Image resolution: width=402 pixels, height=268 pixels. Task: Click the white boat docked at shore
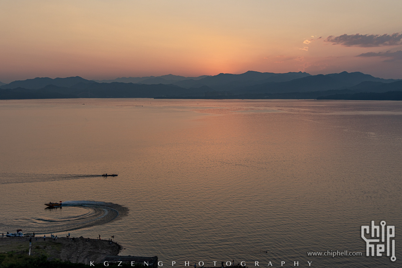(x=15, y=234)
